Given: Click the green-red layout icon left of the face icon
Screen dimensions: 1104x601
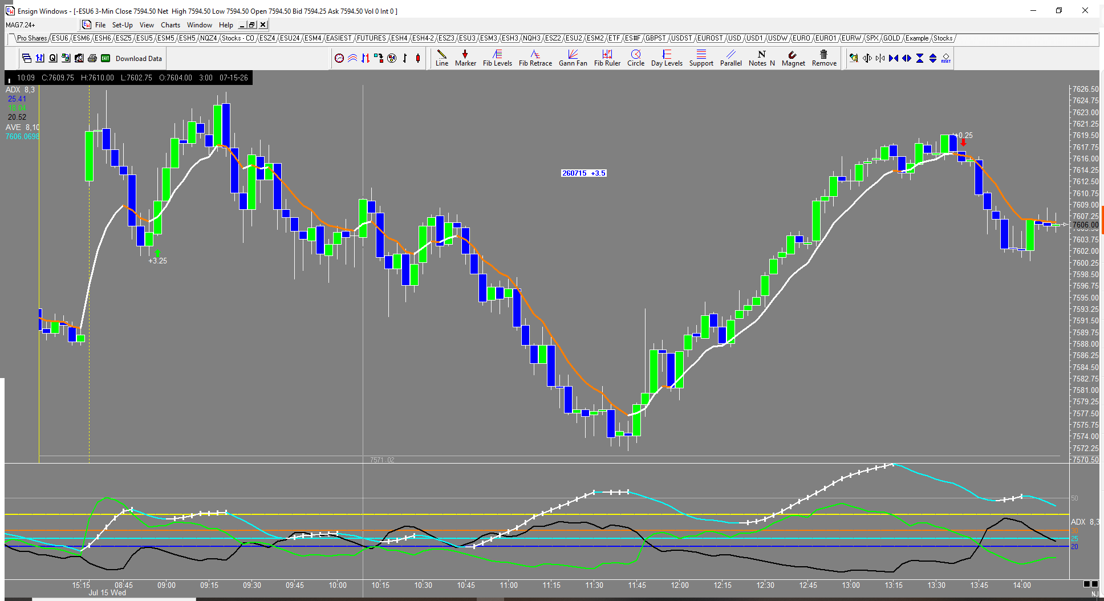Looking at the screenshot, I should [x=66, y=58].
